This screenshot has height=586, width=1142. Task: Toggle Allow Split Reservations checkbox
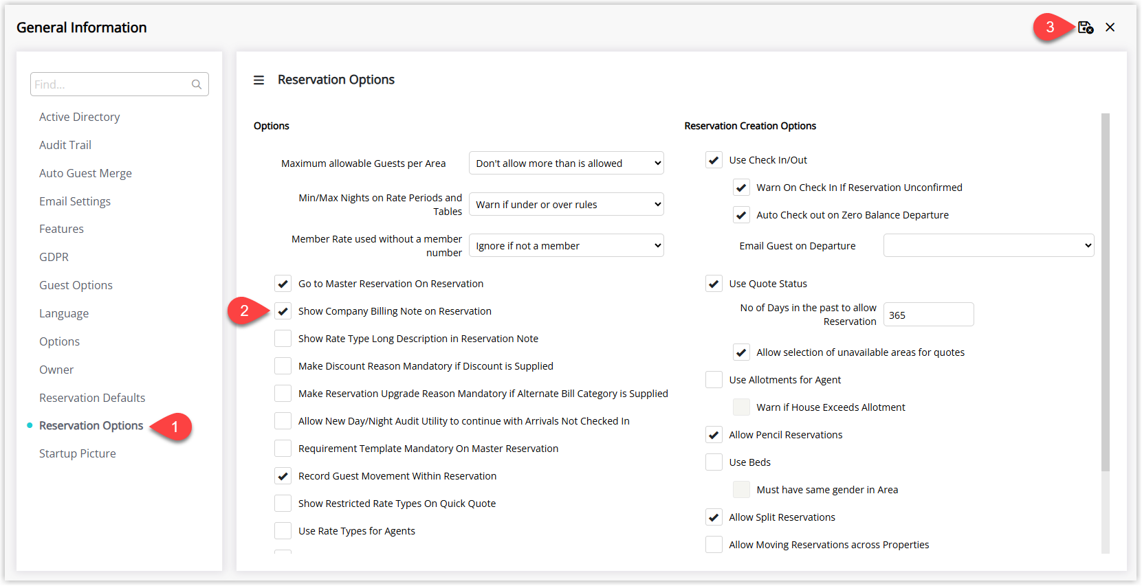[714, 517]
